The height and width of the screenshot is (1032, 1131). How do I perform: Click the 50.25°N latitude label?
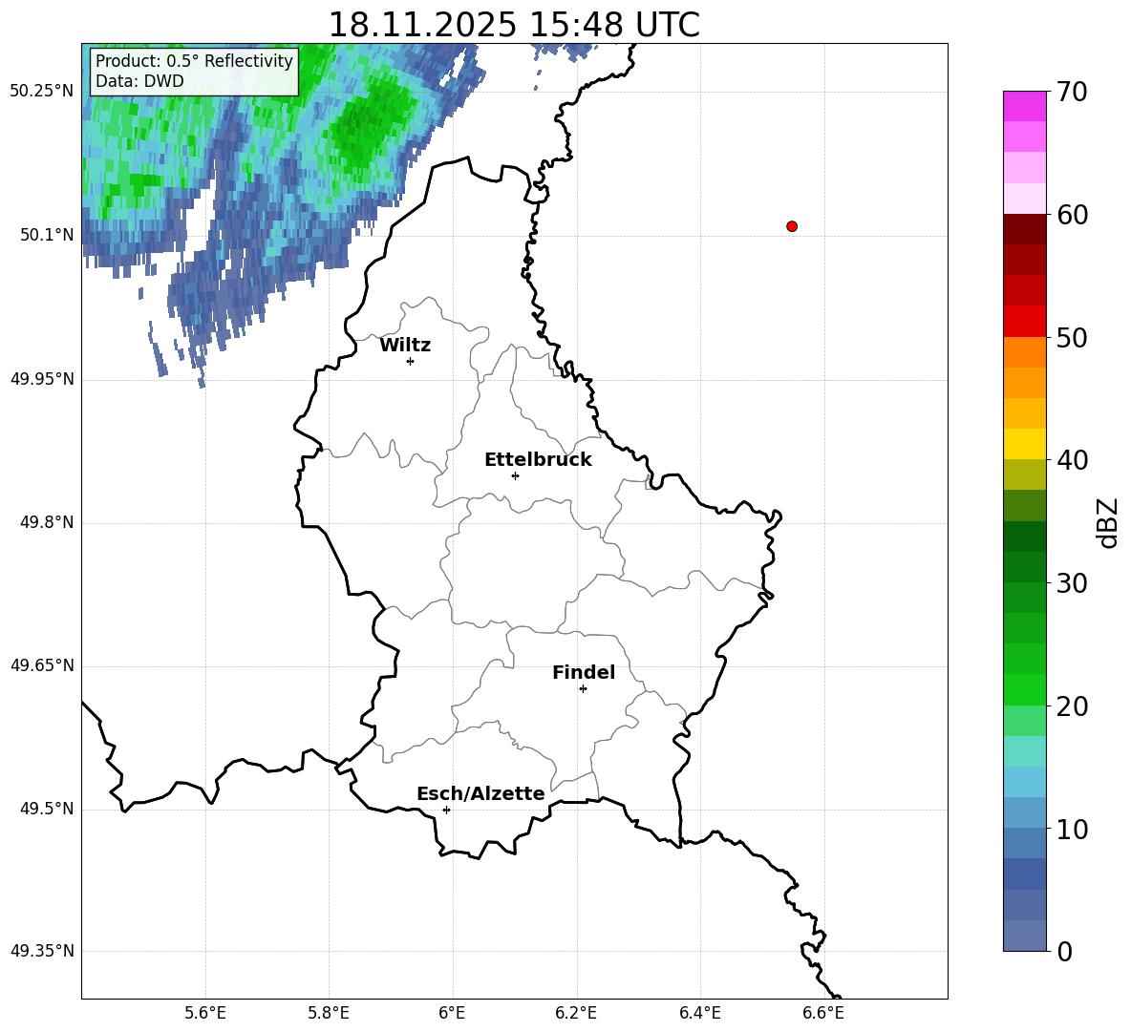click(42, 92)
